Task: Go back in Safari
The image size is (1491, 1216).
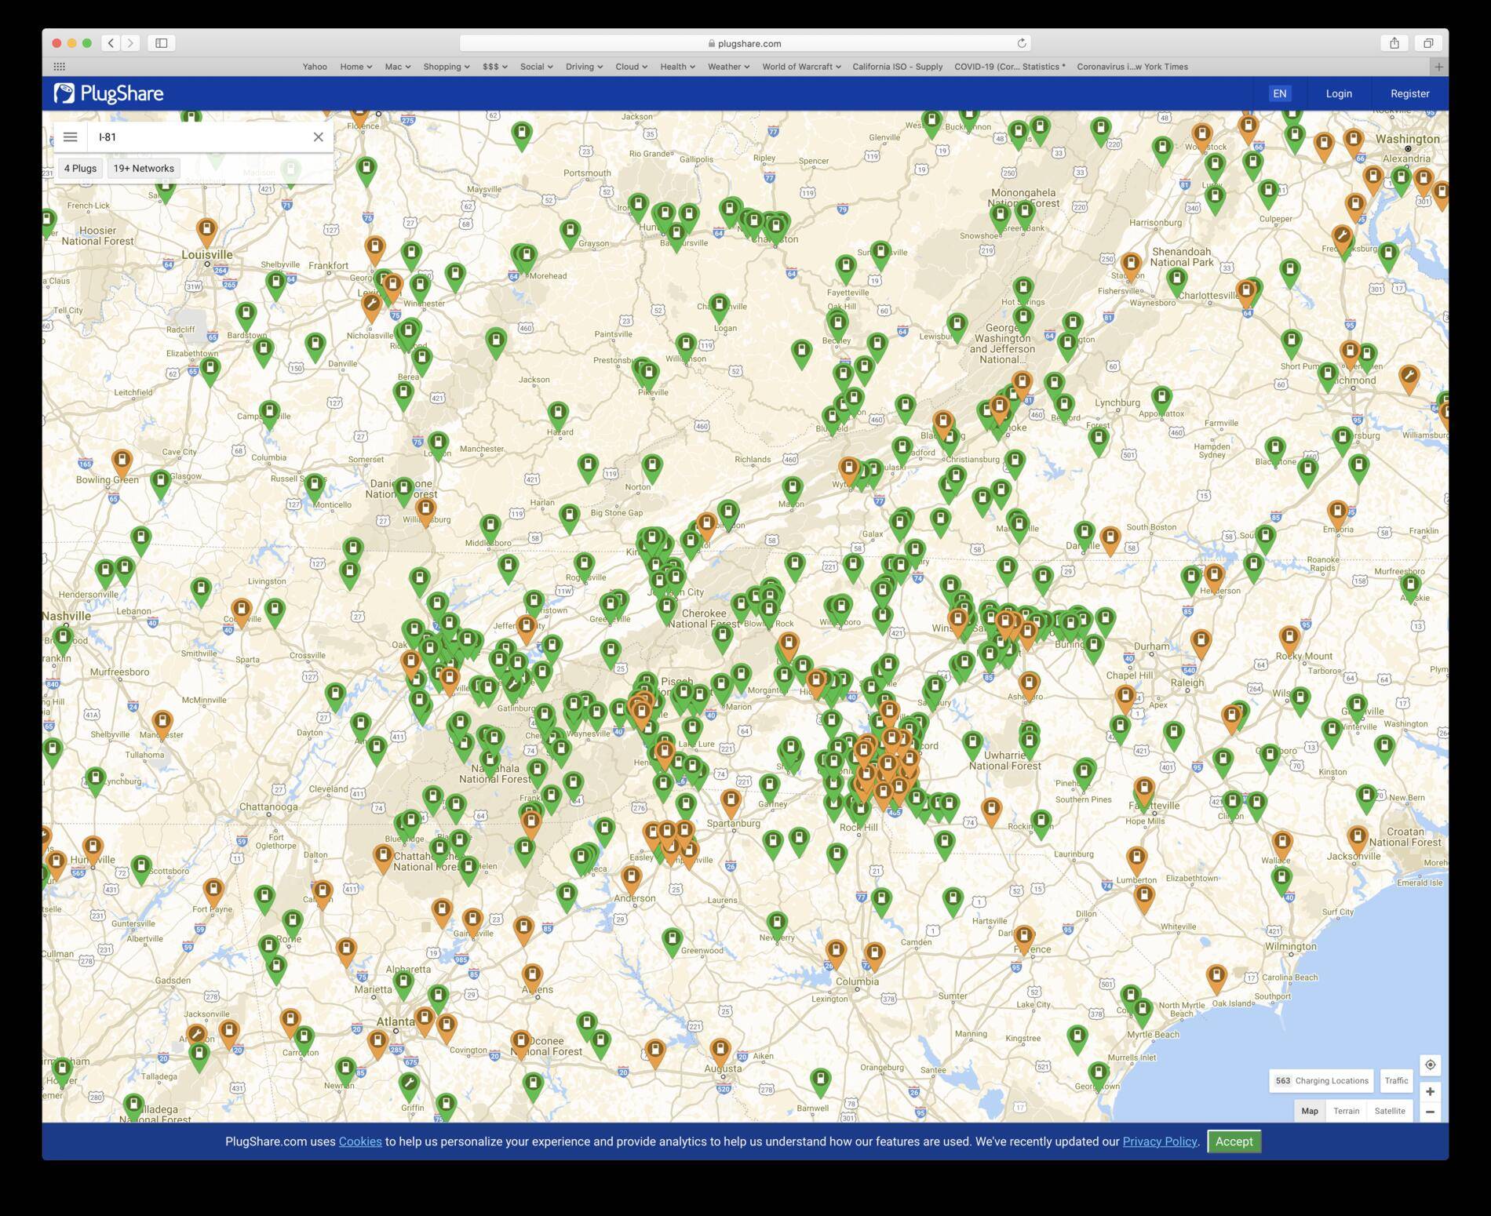Action: [111, 43]
